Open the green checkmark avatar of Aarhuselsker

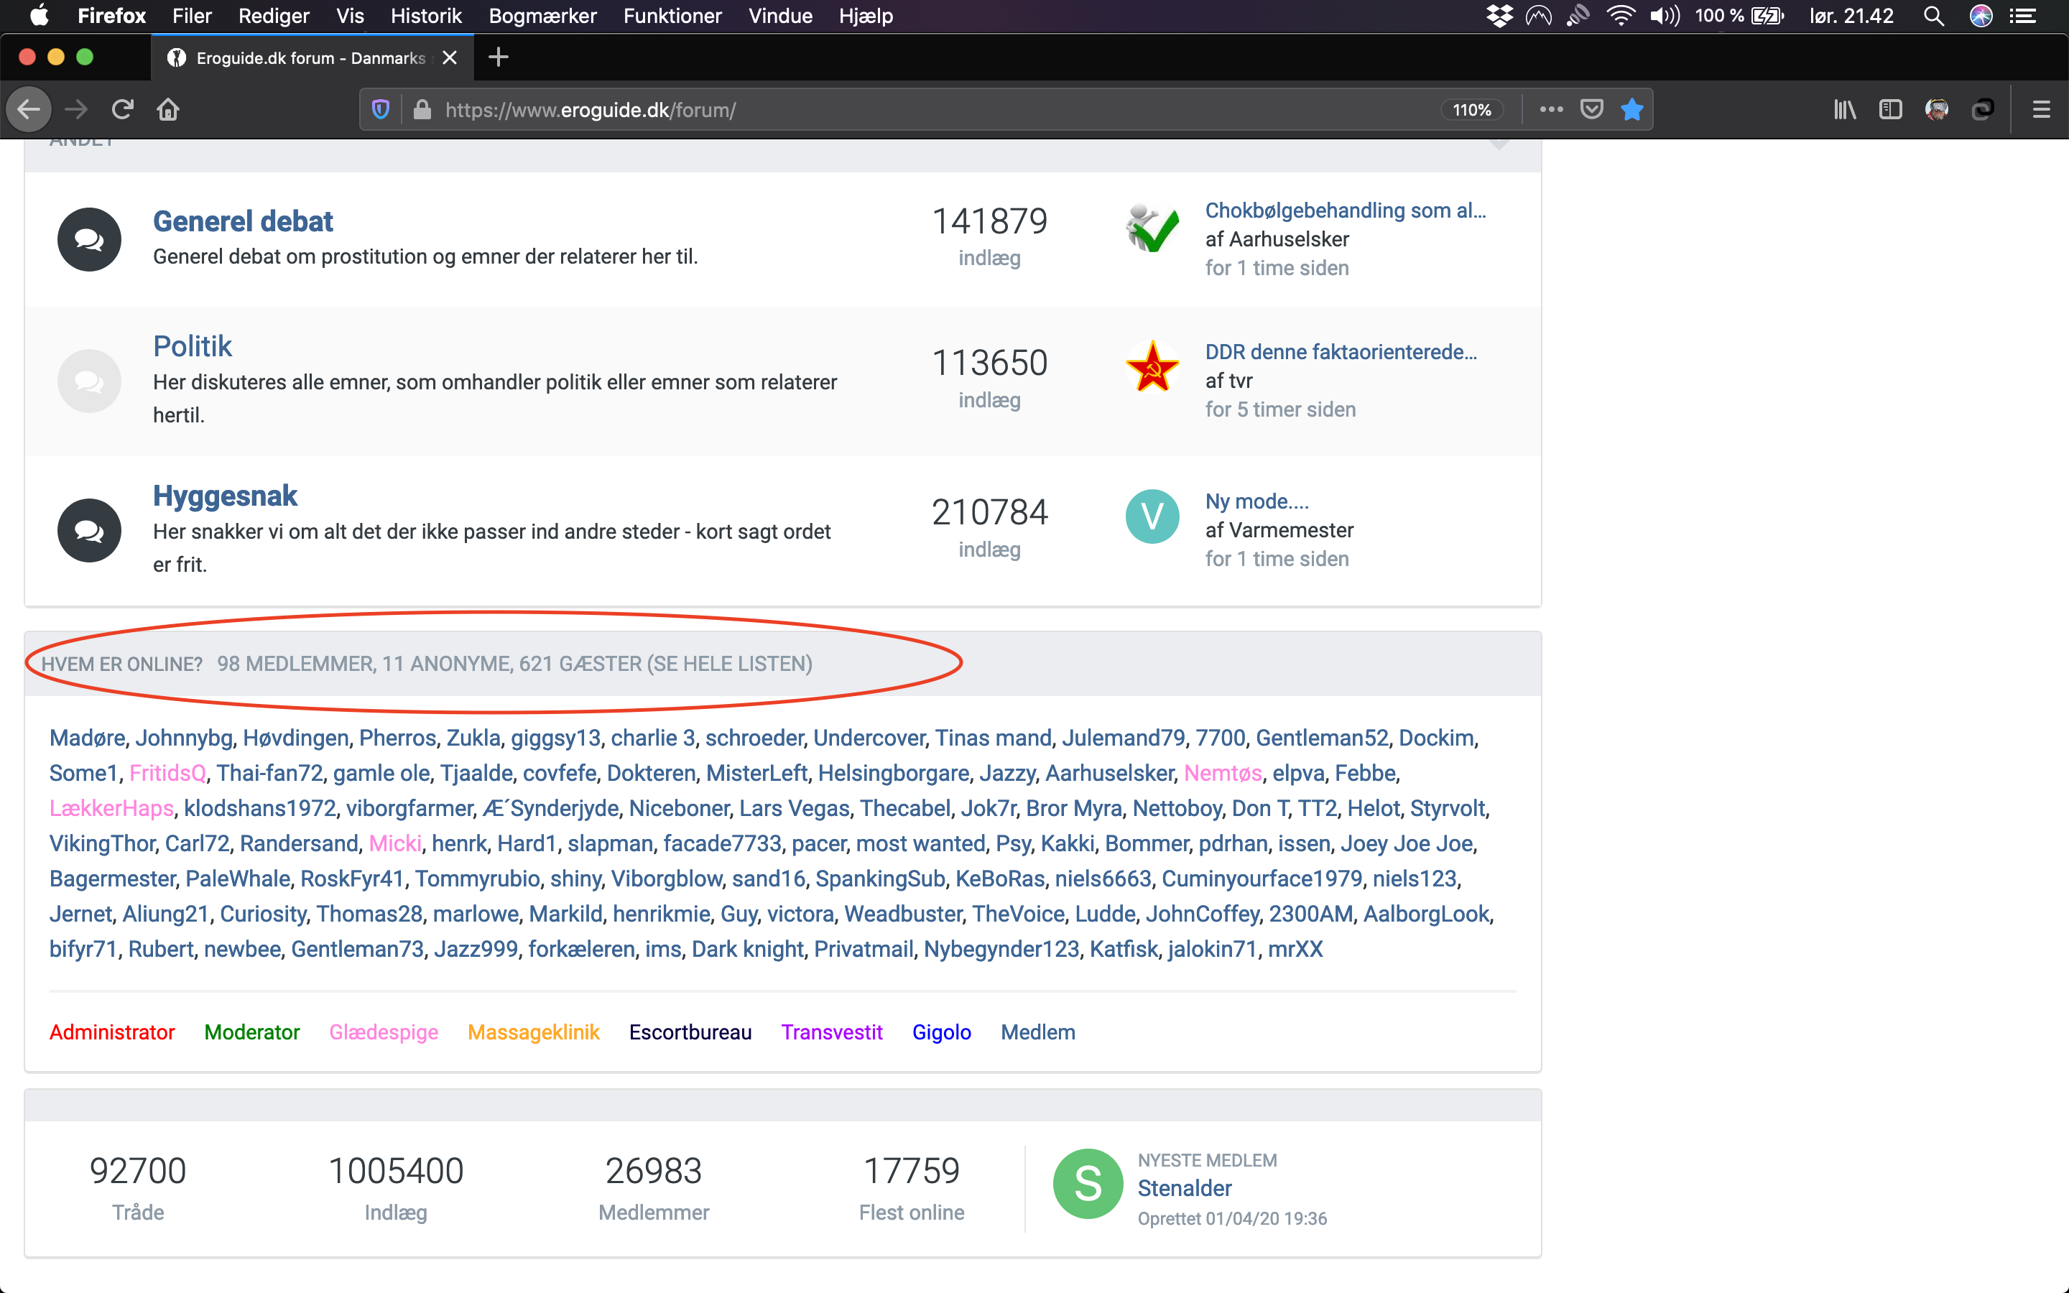(x=1152, y=228)
